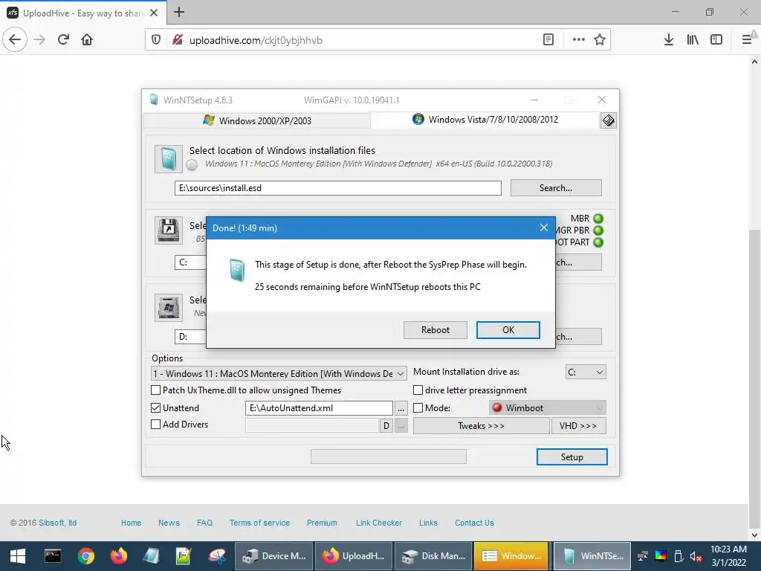Open the tracking protection shield icon

click(156, 40)
